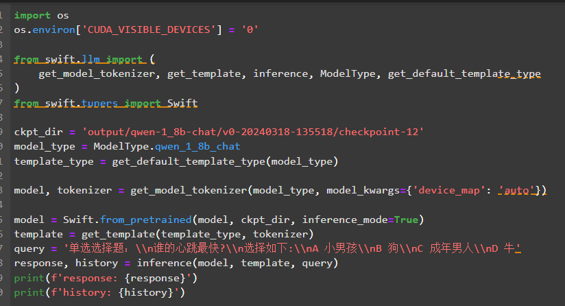This screenshot has width=565, height=306.
Task: Click the 'import os' statement
Action: (41, 14)
